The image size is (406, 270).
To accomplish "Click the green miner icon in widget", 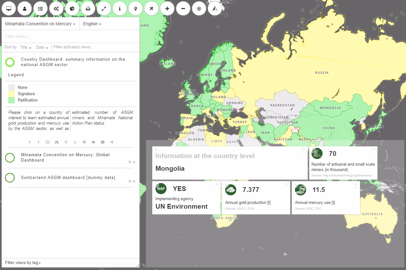I will pyautogui.click(x=317, y=154).
